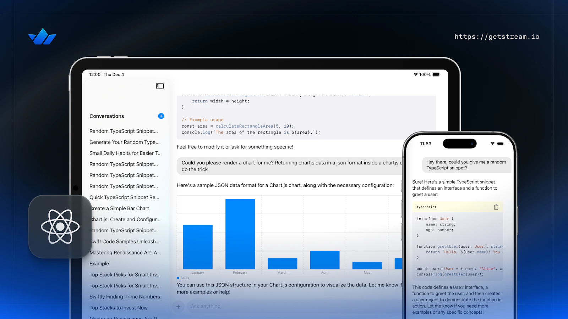The image size is (568, 319).
Task: Open the Quick TypeScript Snippet conversation
Action: click(x=124, y=197)
